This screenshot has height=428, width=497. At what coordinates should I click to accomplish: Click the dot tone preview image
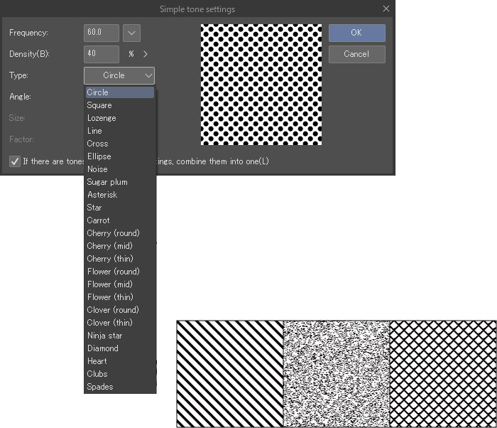[x=261, y=85]
